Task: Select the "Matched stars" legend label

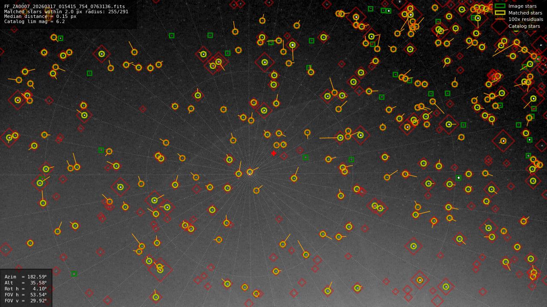Action: 525,13
